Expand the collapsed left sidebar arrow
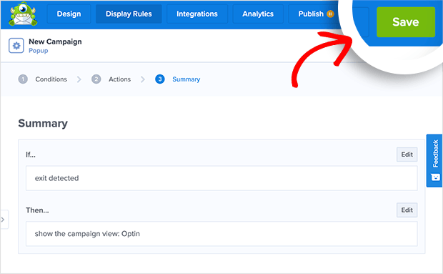 [4, 220]
